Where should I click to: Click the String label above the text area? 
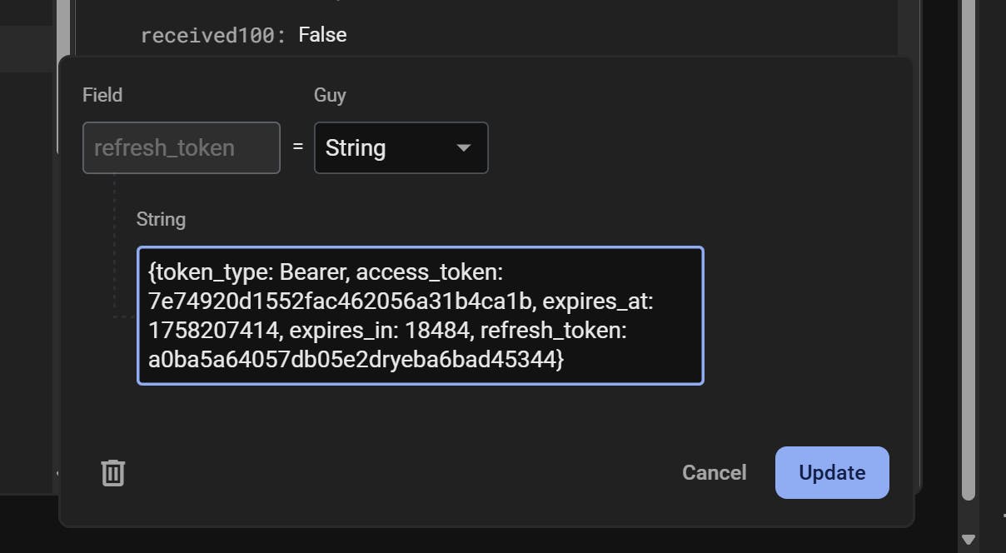pyautogui.click(x=161, y=219)
